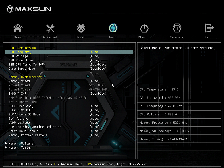
Task: Click the Power Down Enable Auto value
Action: tap(94, 131)
